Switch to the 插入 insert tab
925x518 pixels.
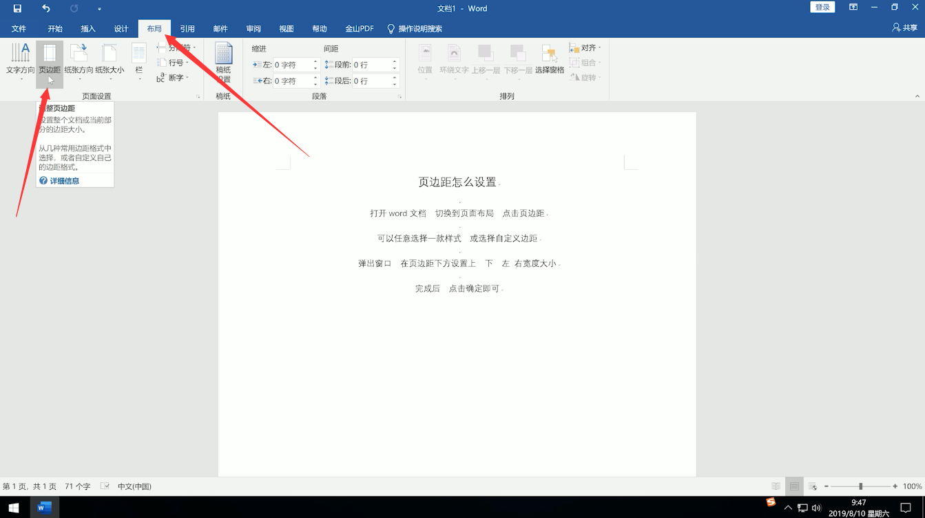coord(88,29)
